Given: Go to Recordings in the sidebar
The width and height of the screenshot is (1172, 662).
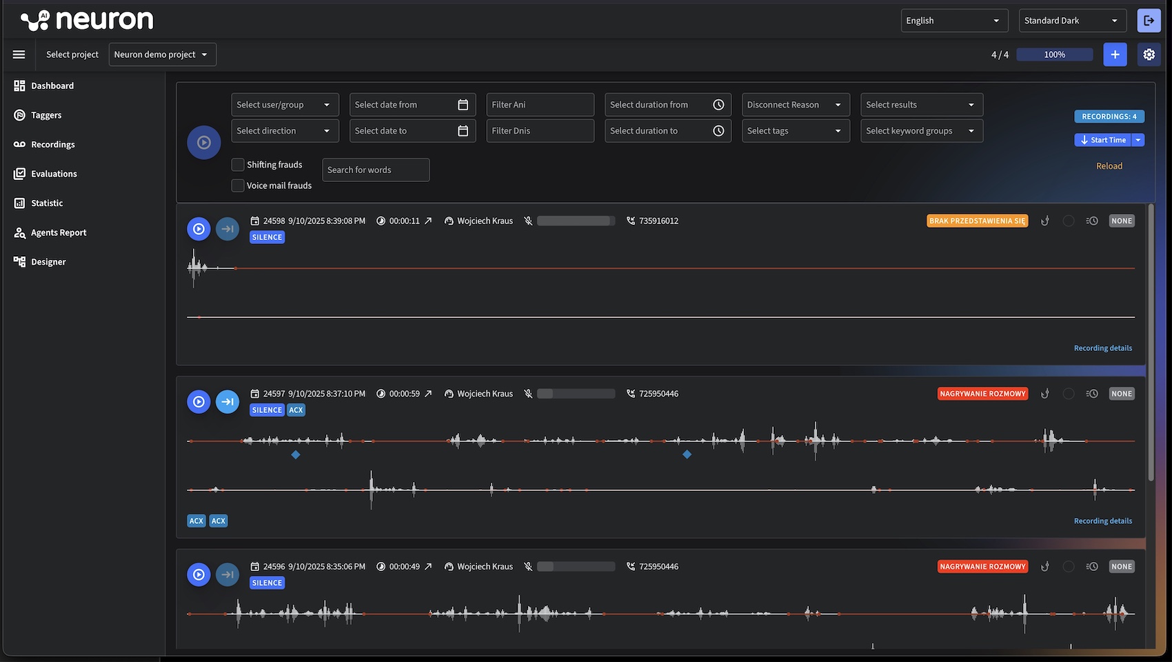Looking at the screenshot, I should (52, 145).
